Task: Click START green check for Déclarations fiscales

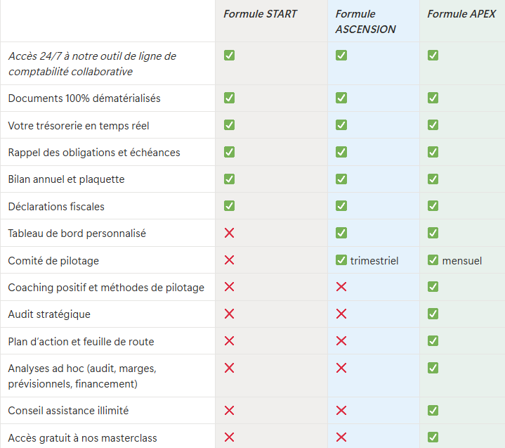Action: click(229, 205)
